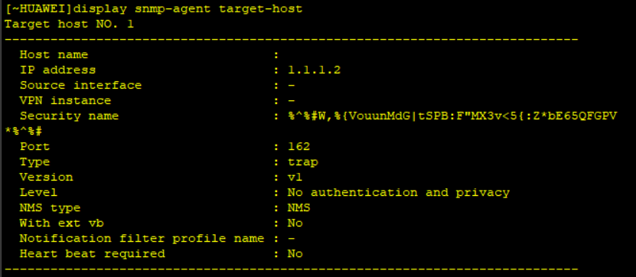The height and width of the screenshot is (277, 636).
Task: Click the With ext vb label
Action: click(x=62, y=223)
